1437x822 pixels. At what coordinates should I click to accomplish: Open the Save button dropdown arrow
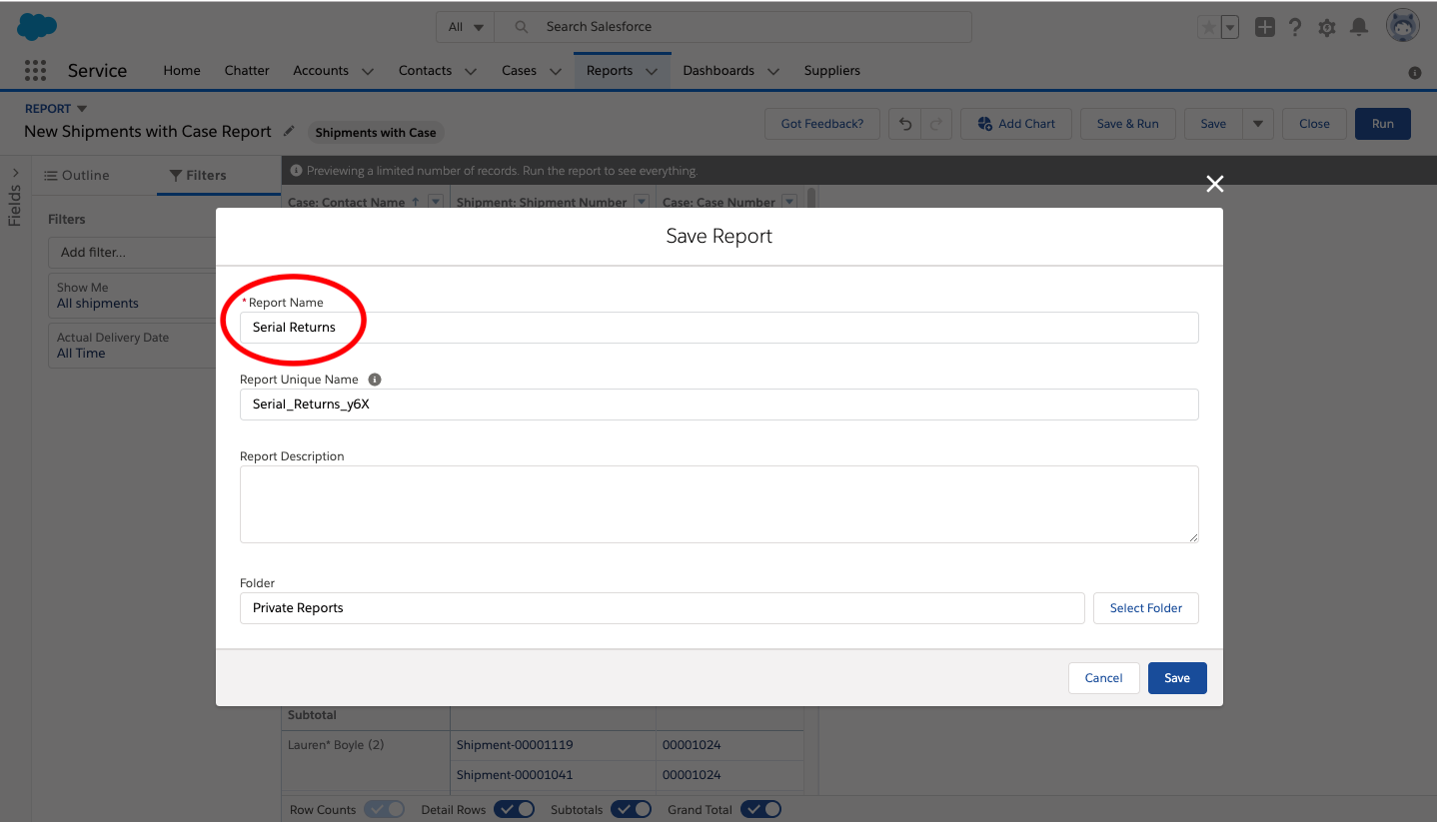point(1257,124)
